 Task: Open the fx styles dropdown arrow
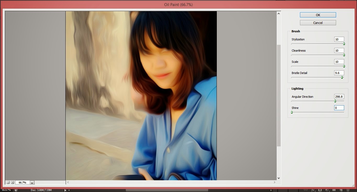(x=315, y=191)
